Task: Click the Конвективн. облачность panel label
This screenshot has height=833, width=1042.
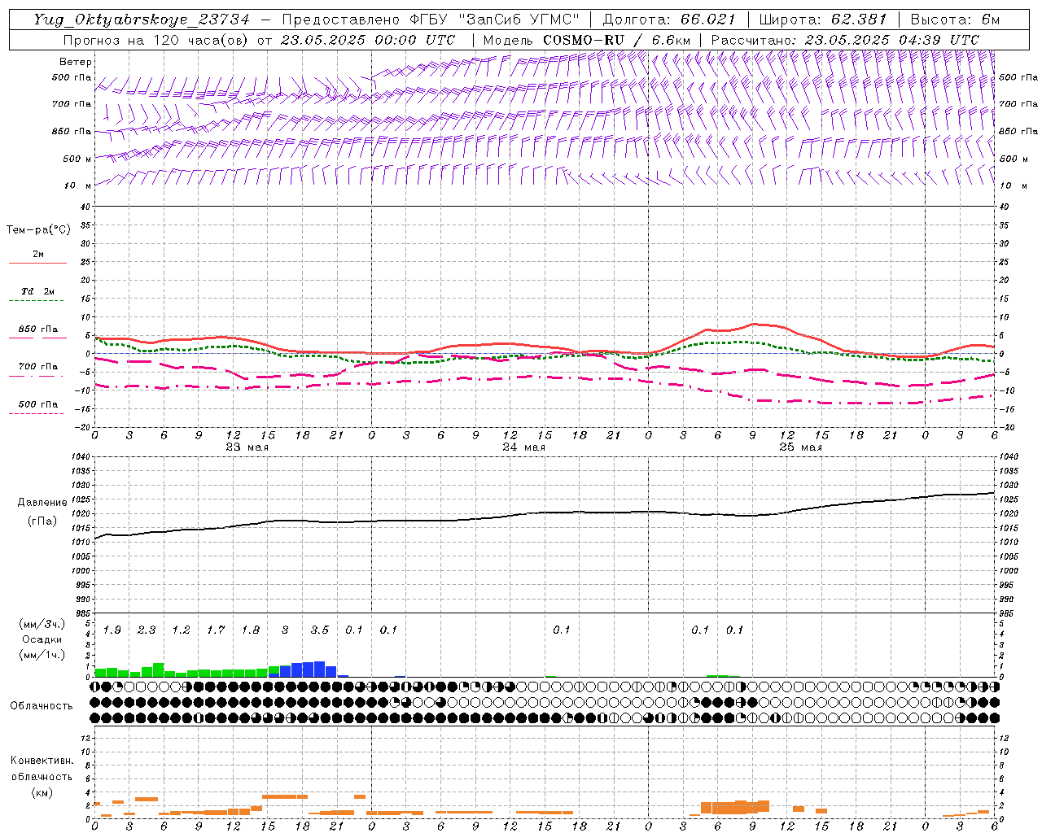Action: (42, 776)
